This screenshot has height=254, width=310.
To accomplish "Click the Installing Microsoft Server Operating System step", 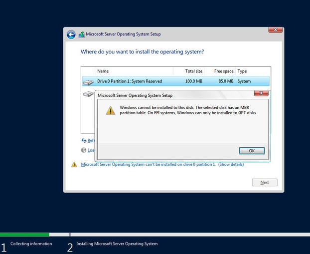I will tap(117, 244).
